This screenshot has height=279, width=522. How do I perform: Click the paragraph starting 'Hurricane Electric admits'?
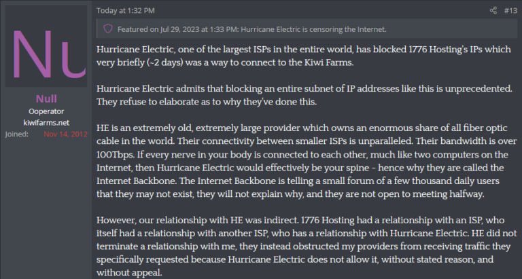point(304,95)
